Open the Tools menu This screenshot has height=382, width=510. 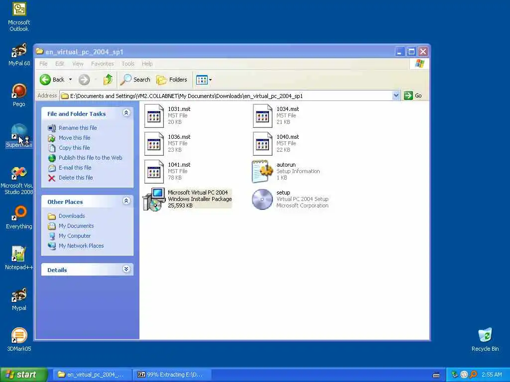[128, 64]
